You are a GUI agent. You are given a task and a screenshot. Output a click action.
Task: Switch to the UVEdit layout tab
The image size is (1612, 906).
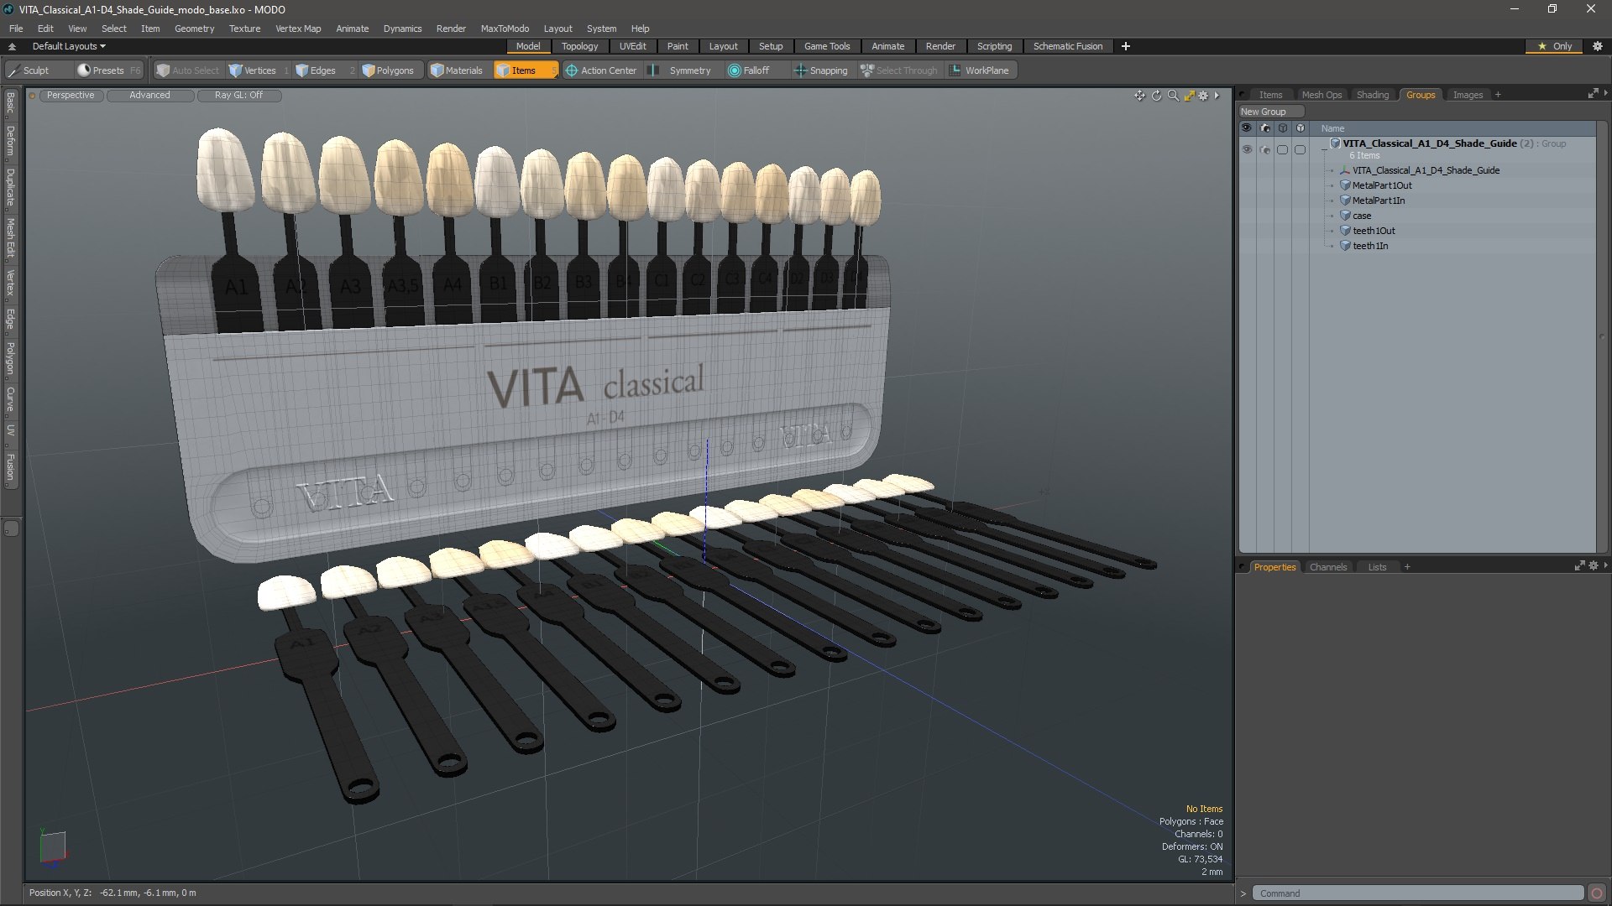click(632, 46)
